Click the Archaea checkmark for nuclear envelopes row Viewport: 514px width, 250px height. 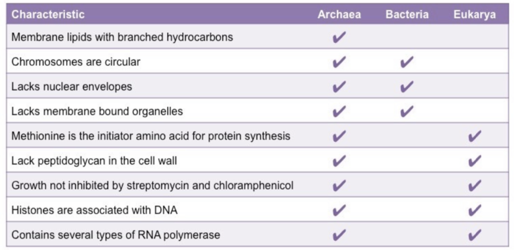pyautogui.click(x=339, y=87)
